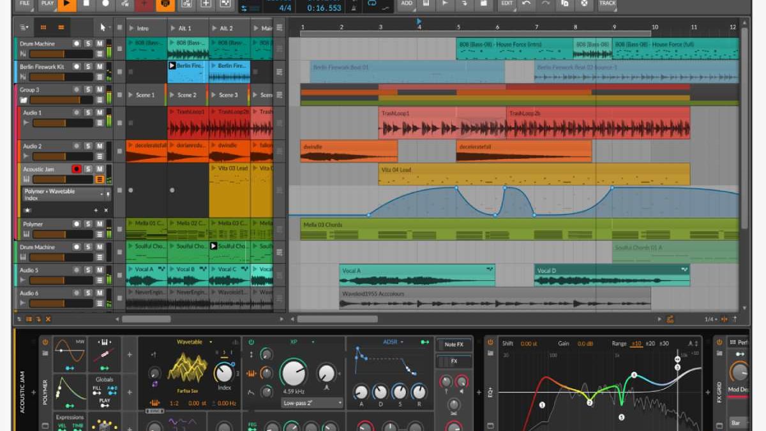Image resolution: width=766 pixels, height=431 pixels.
Task: Select the ±30 range option in EQ
Action: pos(665,344)
